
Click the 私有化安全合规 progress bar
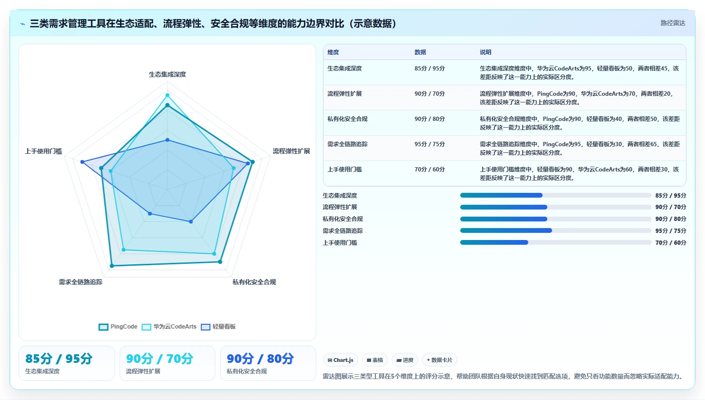click(555, 219)
